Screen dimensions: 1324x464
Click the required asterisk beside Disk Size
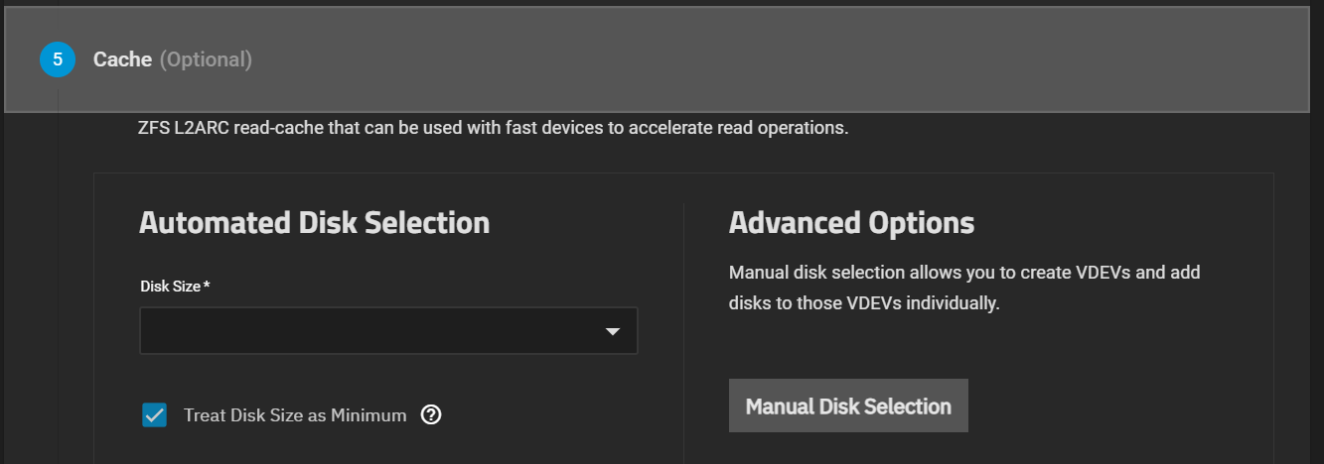207,286
